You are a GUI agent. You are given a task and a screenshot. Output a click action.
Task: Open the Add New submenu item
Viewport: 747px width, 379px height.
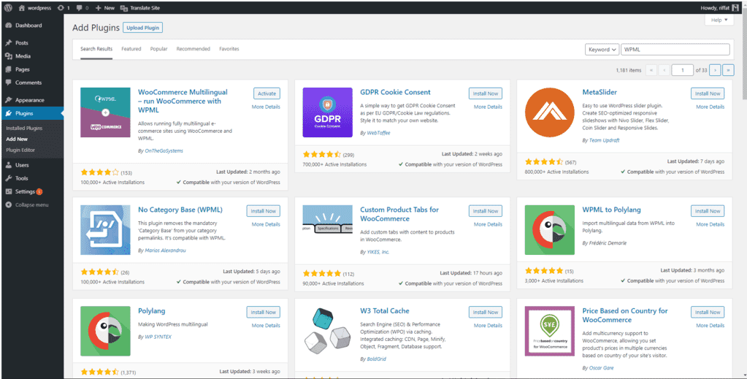pyautogui.click(x=17, y=139)
